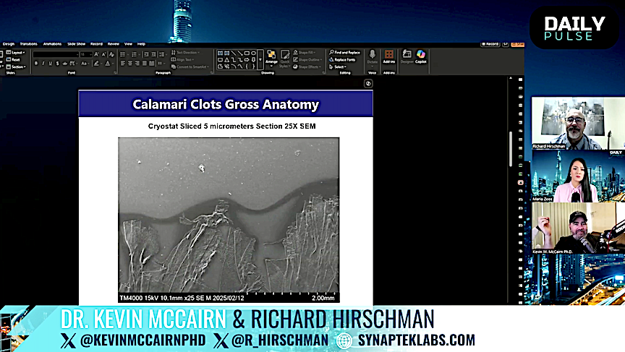
Task: Click the Increase Font Size icon
Action: pos(97,54)
